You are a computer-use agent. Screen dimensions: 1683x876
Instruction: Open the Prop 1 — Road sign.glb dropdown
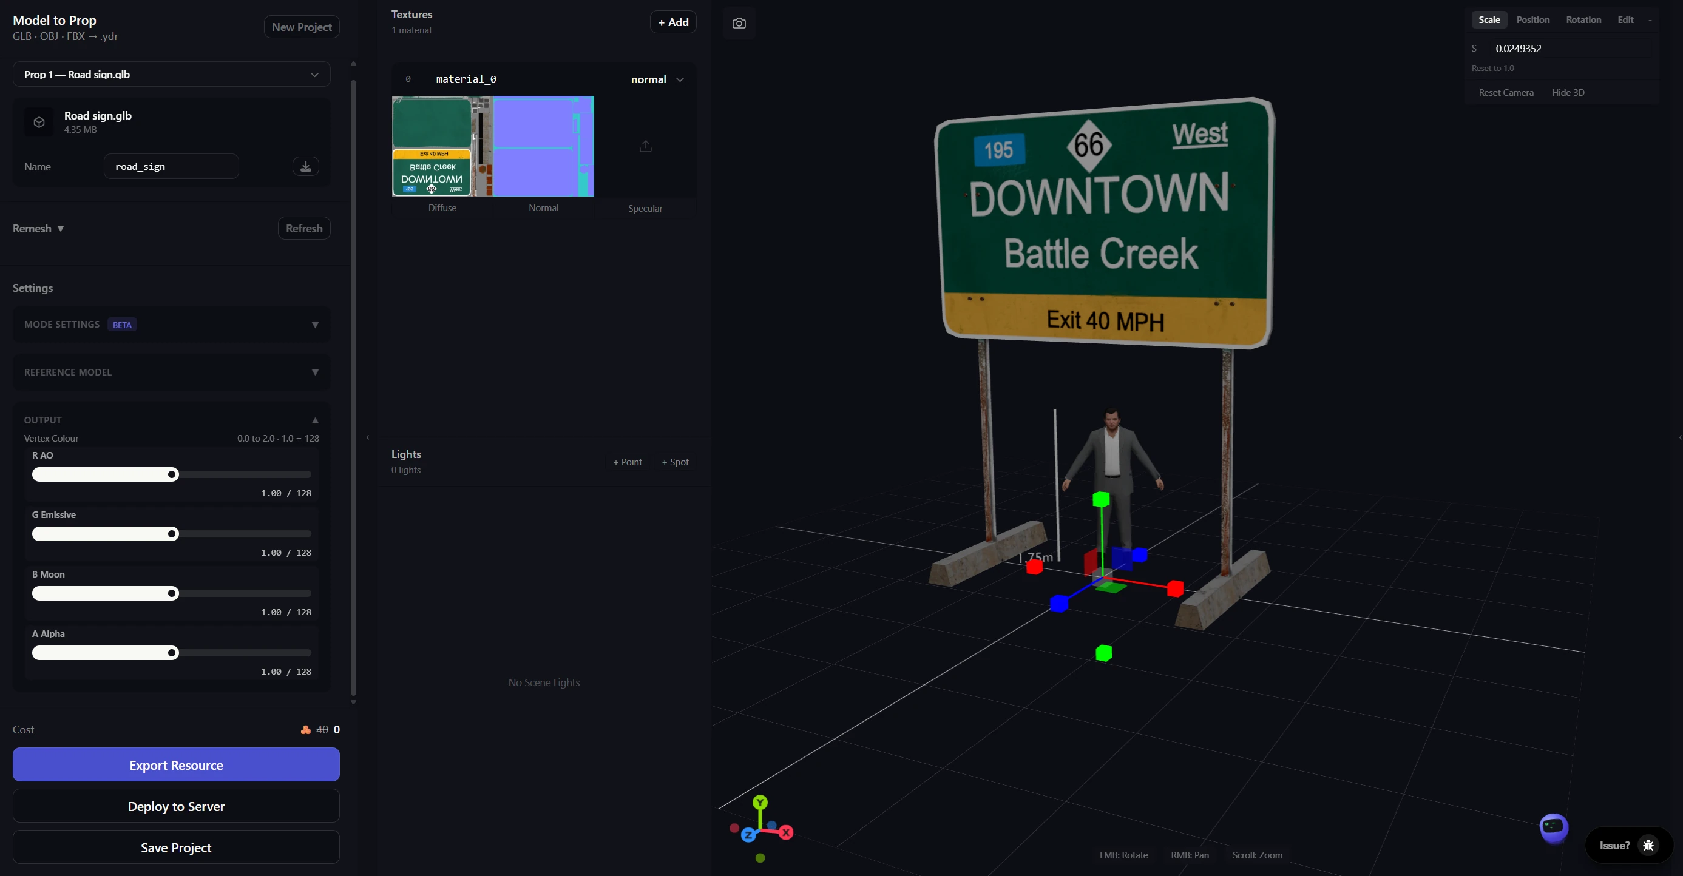pyautogui.click(x=172, y=75)
